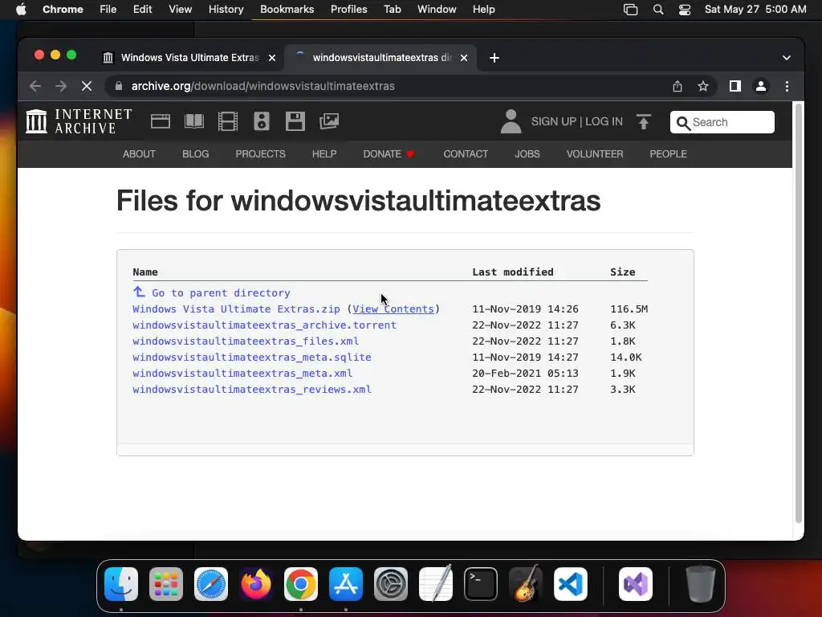
Task: Open the Images icon in Archive navbar
Action: [x=329, y=121]
